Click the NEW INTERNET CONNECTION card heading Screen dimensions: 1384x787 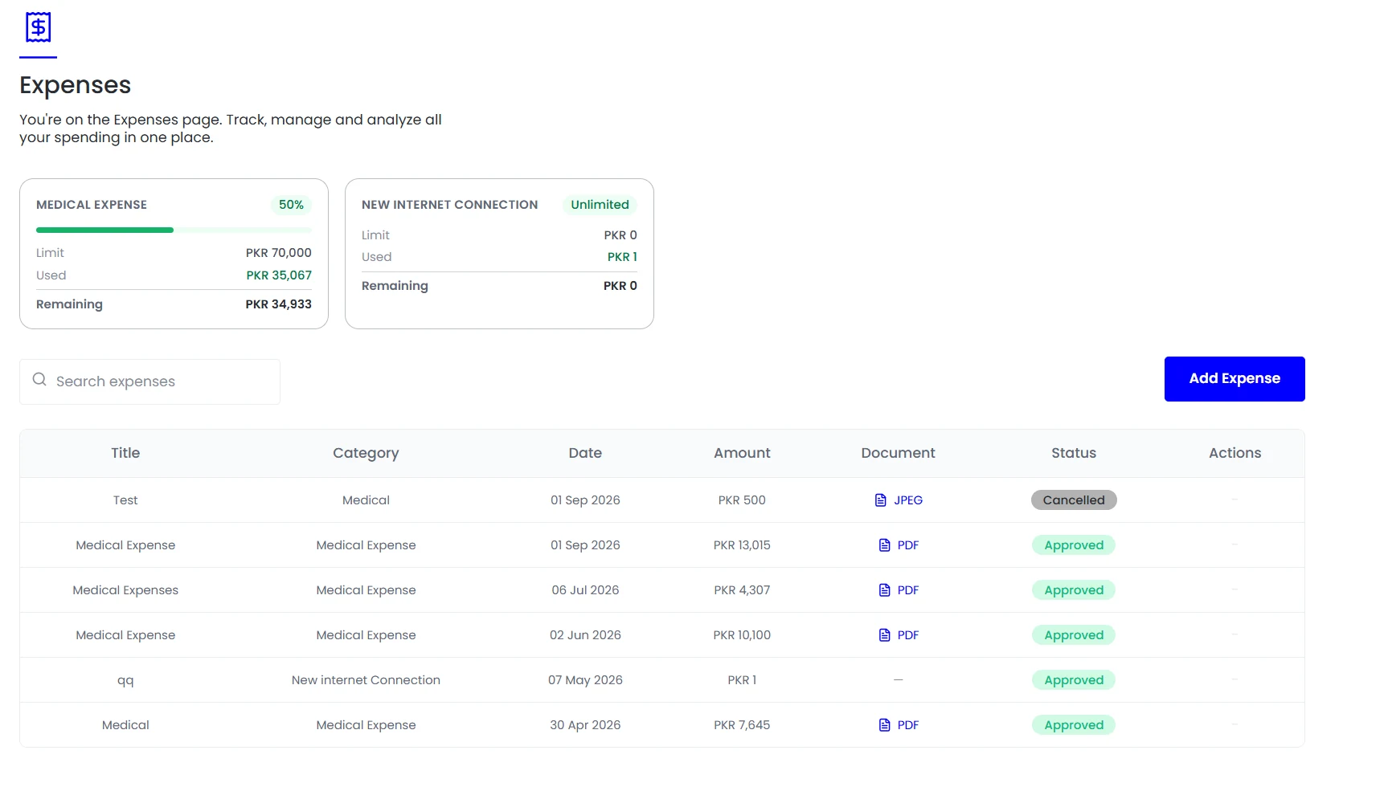point(450,205)
